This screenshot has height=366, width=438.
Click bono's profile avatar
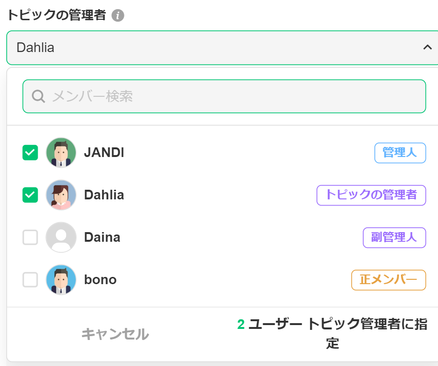coord(61,280)
